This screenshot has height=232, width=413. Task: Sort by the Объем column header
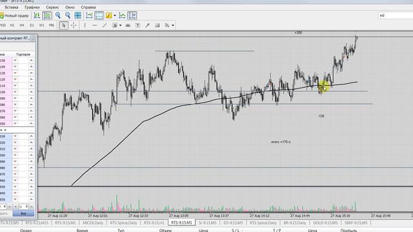(165, 231)
